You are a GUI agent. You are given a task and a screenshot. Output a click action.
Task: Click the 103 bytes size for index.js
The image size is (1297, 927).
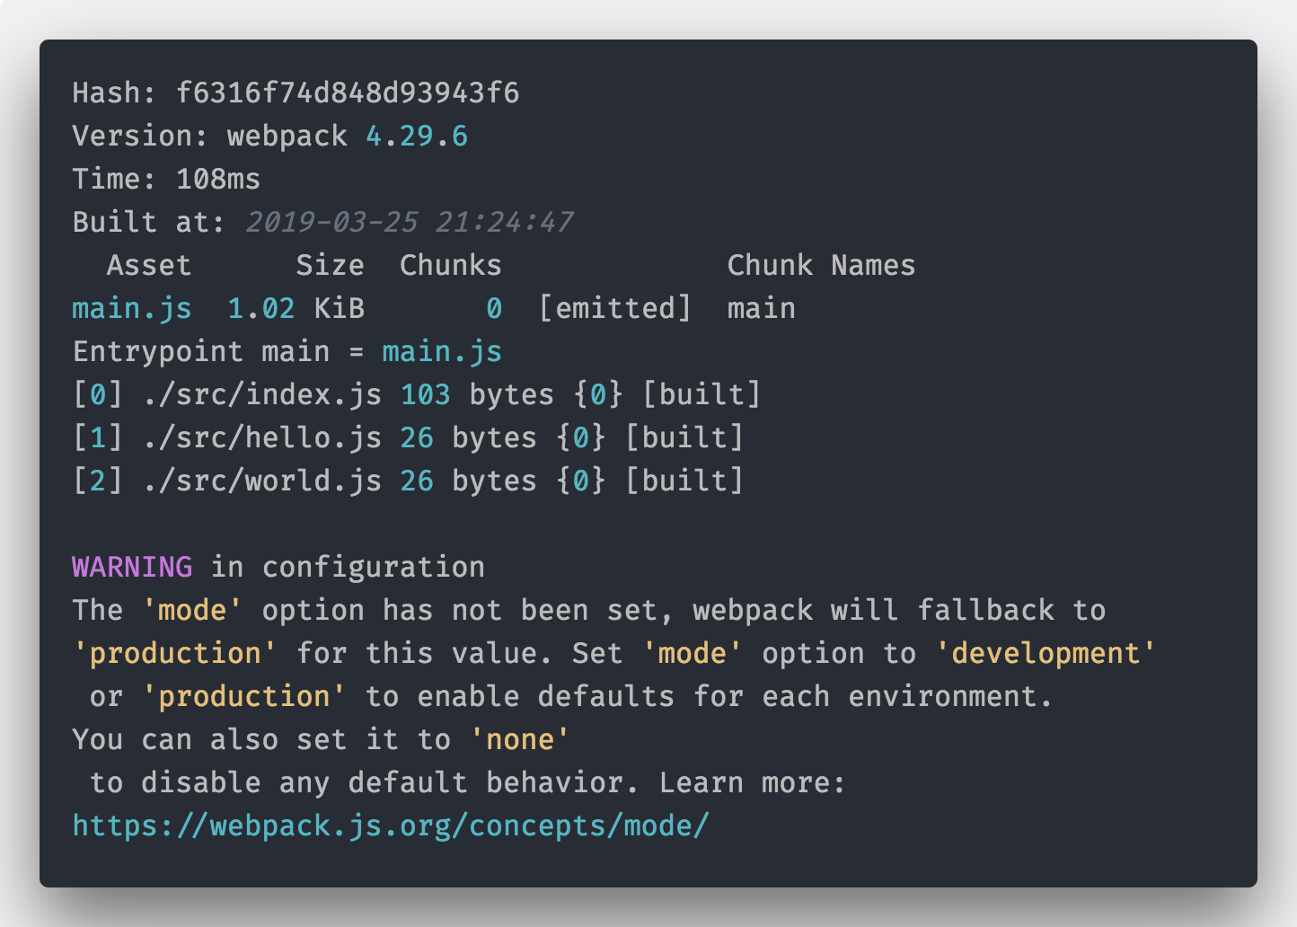(x=425, y=394)
